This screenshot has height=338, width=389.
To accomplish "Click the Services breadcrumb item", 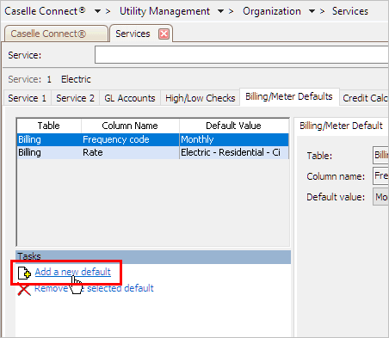I will [350, 11].
